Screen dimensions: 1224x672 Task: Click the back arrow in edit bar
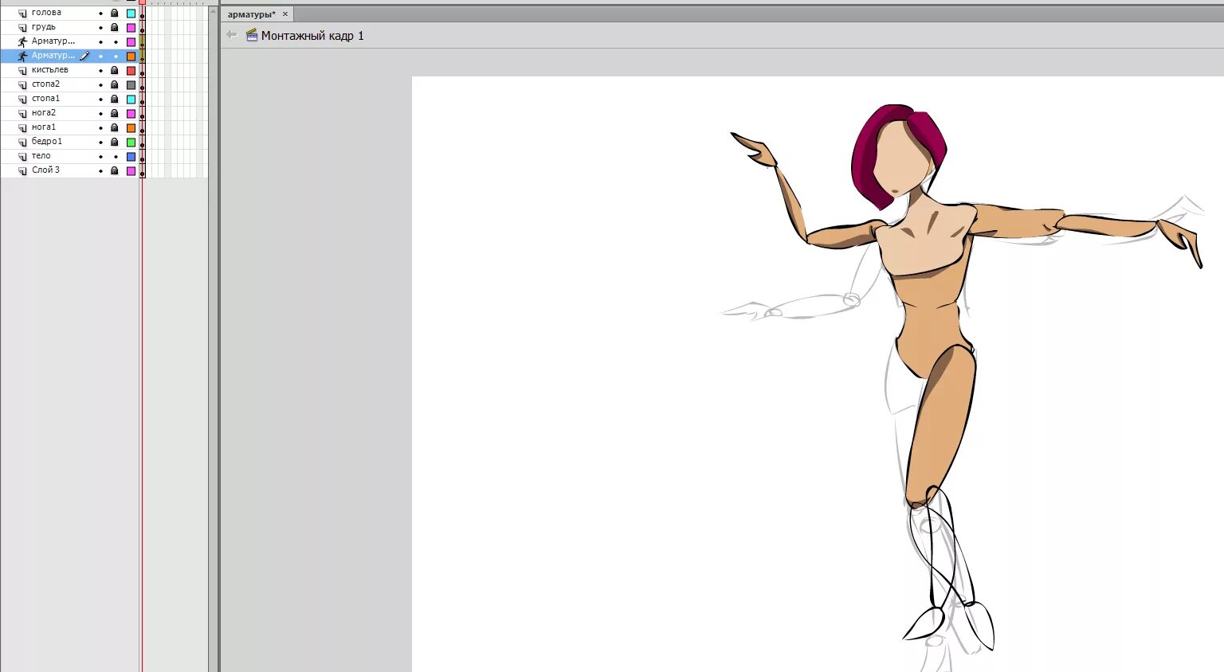[x=232, y=35]
